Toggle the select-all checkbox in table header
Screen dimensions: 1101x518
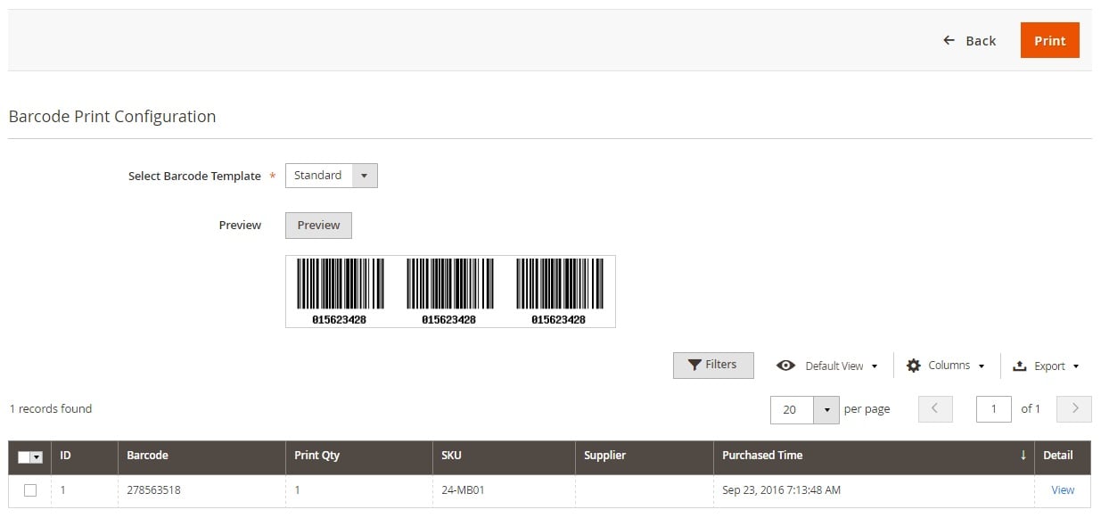click(x=24, y=457)
